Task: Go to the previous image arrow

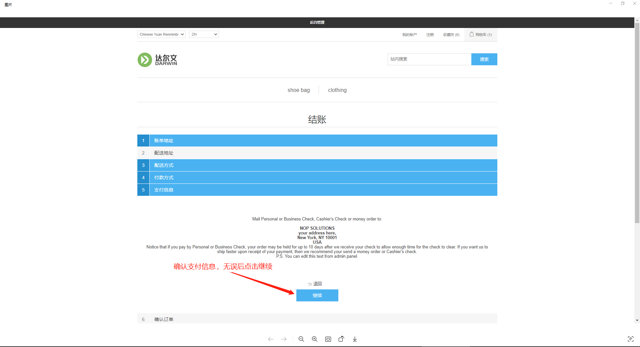Action: 271,339
